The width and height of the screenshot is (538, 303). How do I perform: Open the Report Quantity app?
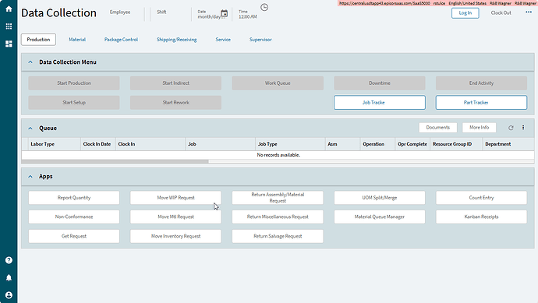pyautogui.click(x=74, y=198)
